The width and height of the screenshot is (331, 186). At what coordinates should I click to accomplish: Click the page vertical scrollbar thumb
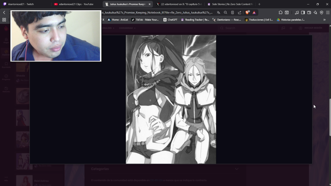point(330,117)
